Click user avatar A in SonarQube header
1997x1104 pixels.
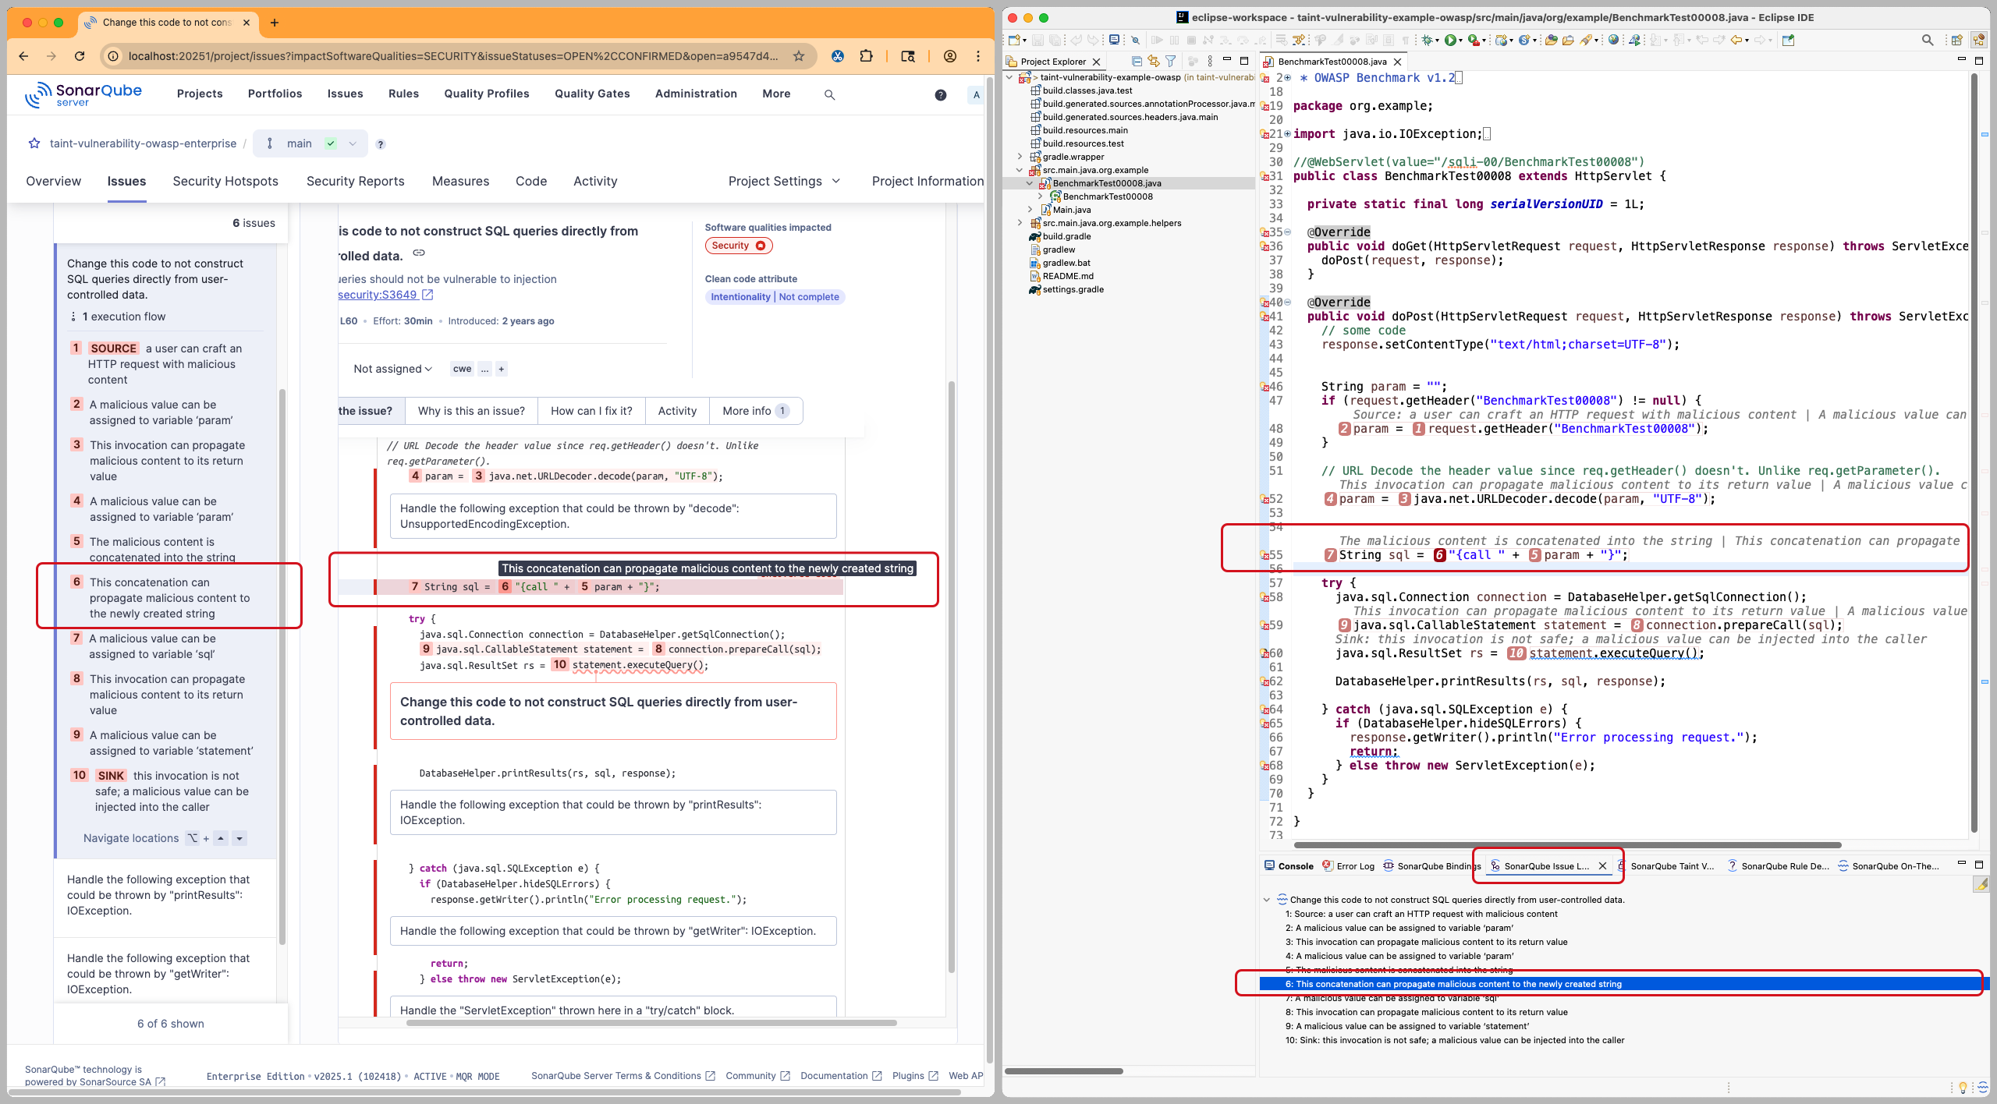click(976, 94)
